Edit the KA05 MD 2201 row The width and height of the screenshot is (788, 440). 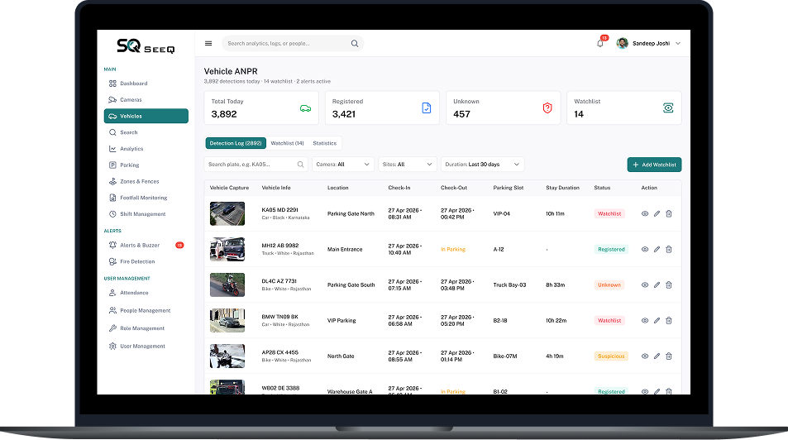[x=657, y=213]
